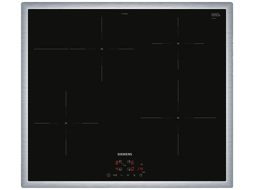Click the IN label of rear-left cooking zone

click(102, 49)
